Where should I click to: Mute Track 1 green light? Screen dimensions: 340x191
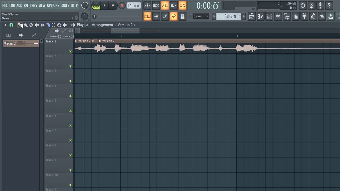[x=70, y=51]
